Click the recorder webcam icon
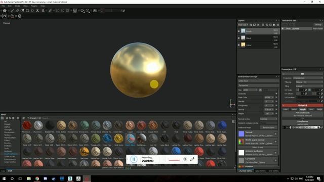This screenshot has height=182, width=324. pos(185,159)
